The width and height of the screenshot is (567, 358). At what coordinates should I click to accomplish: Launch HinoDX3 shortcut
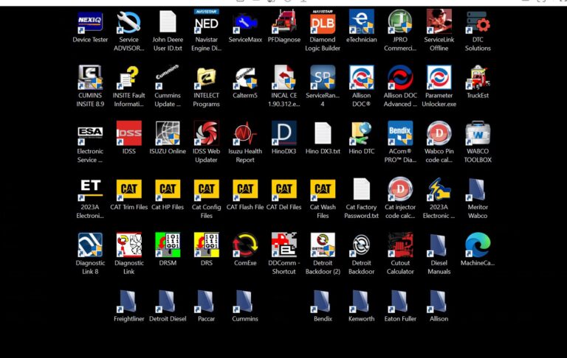click(x=283, y=133)
